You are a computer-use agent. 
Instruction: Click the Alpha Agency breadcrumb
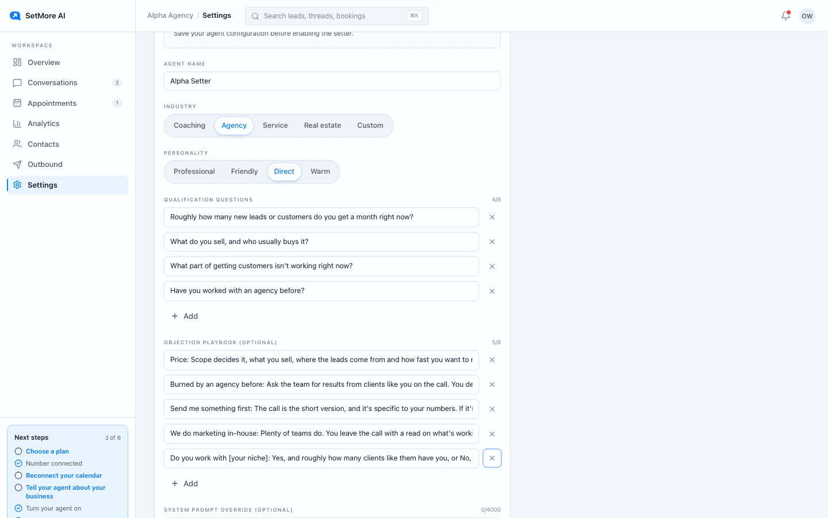pos(170,16)
